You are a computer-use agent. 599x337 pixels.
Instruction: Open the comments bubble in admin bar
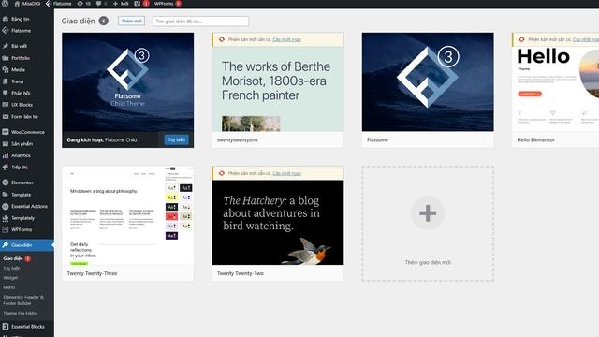pos(101,4)
